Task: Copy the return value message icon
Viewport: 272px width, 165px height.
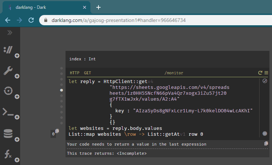Action: tap(266, 143)
